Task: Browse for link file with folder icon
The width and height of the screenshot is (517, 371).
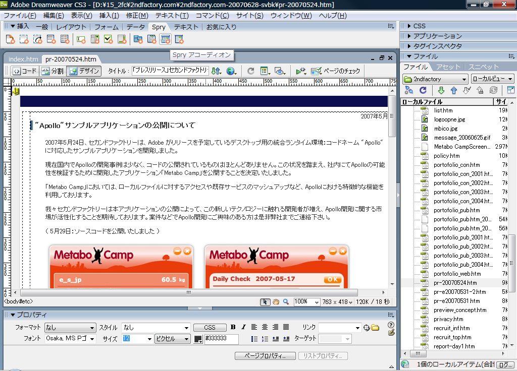Action: click(x=375, y=328)
